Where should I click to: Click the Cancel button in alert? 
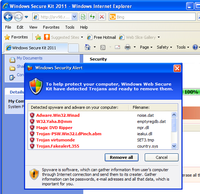tap(161, 157)
